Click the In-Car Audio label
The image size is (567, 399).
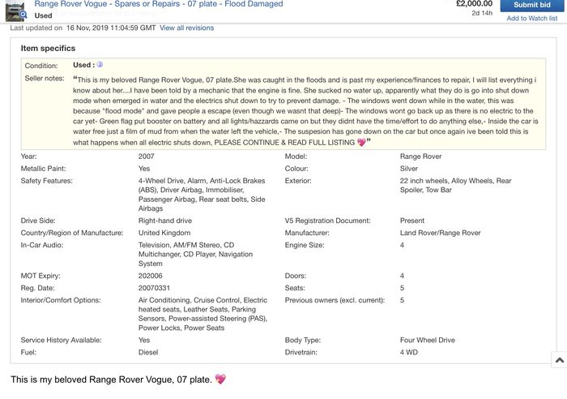42,245
